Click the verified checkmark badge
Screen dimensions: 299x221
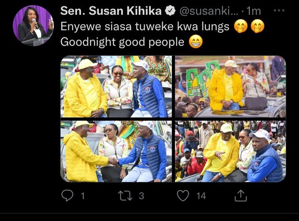[x=170, y=10]
